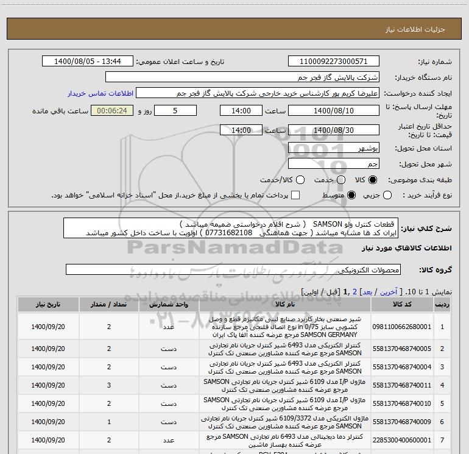The height and width of the screenshot is (454, 469).
Task: Click the row 7 item name کنترلر دما دیجیتالی
Action: coord(285,440)
